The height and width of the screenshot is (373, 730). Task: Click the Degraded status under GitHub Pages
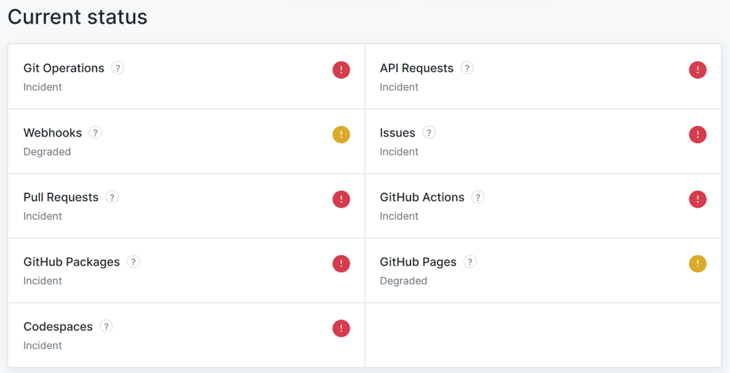[403, 281]
